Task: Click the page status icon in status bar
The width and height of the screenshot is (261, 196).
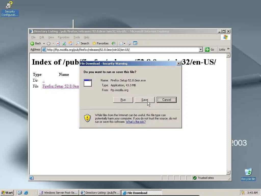Action: (x=31, y=178)
